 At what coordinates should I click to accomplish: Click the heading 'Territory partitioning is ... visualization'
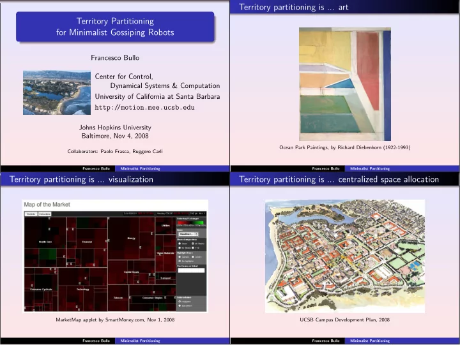click(81, 179)
